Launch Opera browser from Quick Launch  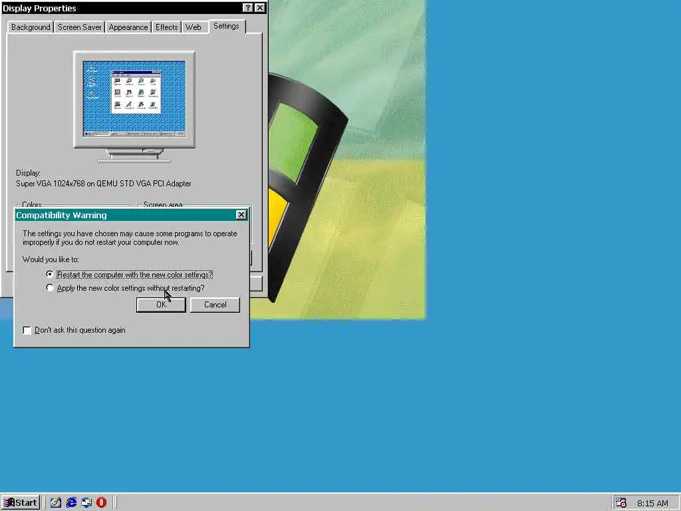pos(101,503)
